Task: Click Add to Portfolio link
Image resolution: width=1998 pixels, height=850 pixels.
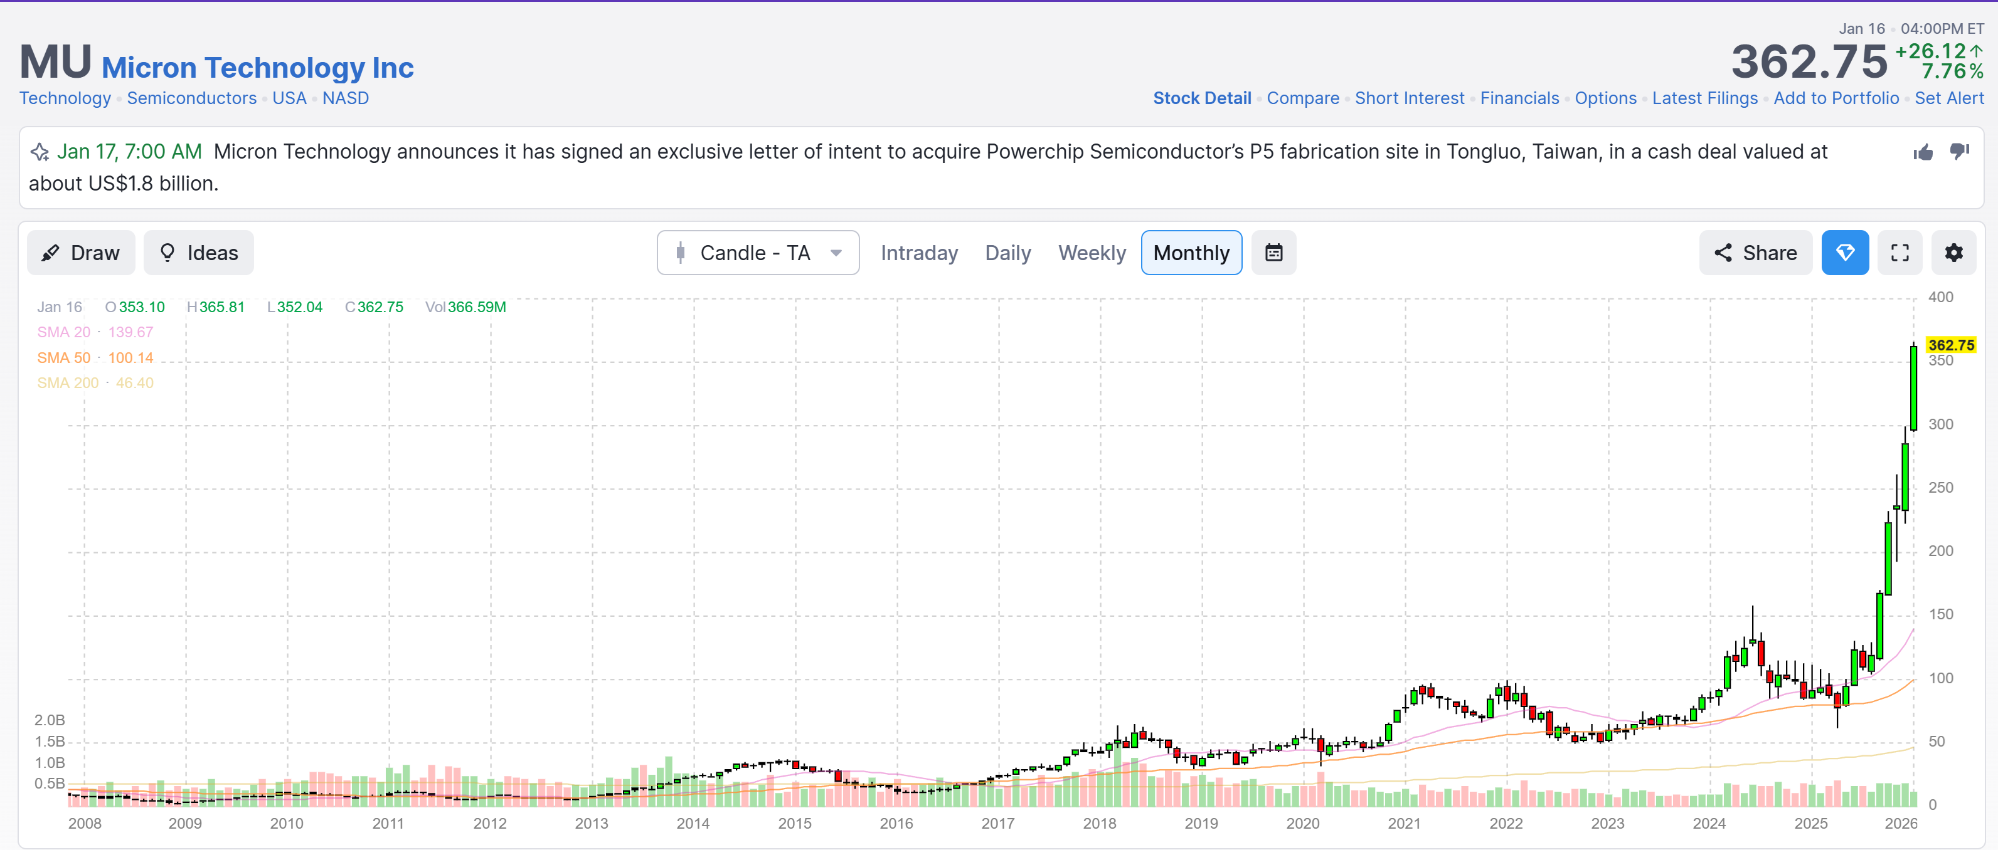Action: [1836, 98]
